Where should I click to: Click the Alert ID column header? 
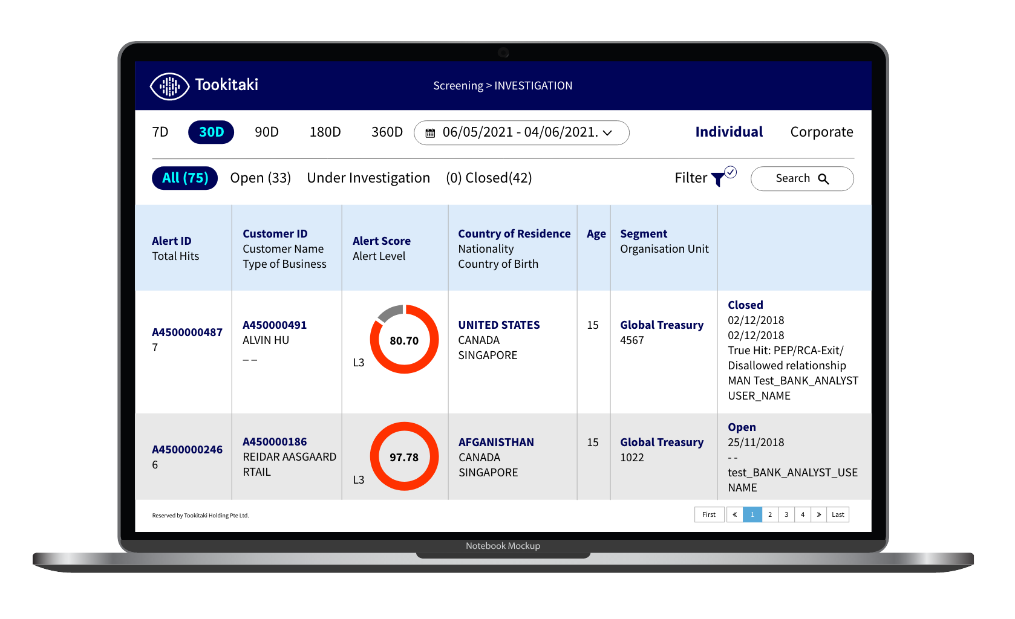pyautogui.click(x=171, y=241)
